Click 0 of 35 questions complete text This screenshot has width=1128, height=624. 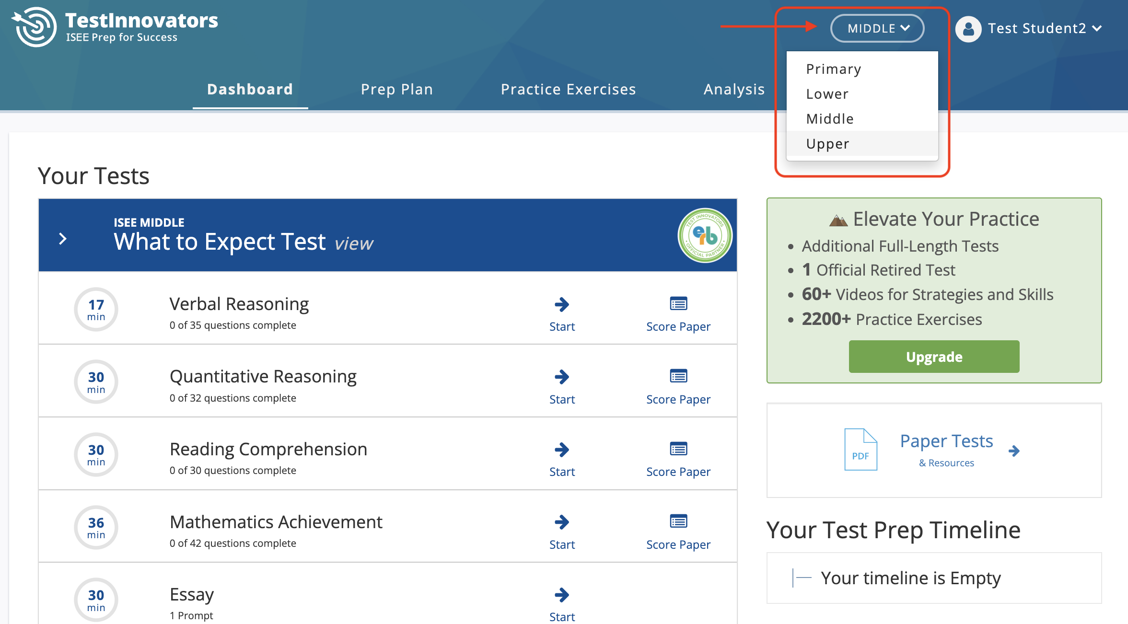point(233,325)
